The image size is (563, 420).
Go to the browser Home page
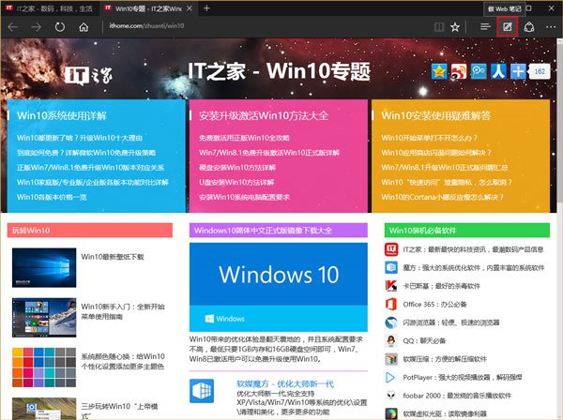click(x=84, y=27)
